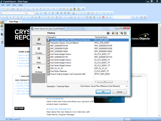Click the red stop icon in navigation toolbar
161x121 pixels.
pyautogui.click(x=103, y=17)
